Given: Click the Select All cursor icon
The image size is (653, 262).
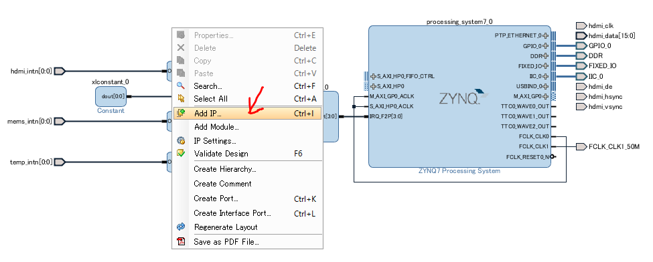Looking at the screenshot, I should click(x=181, y=98).
